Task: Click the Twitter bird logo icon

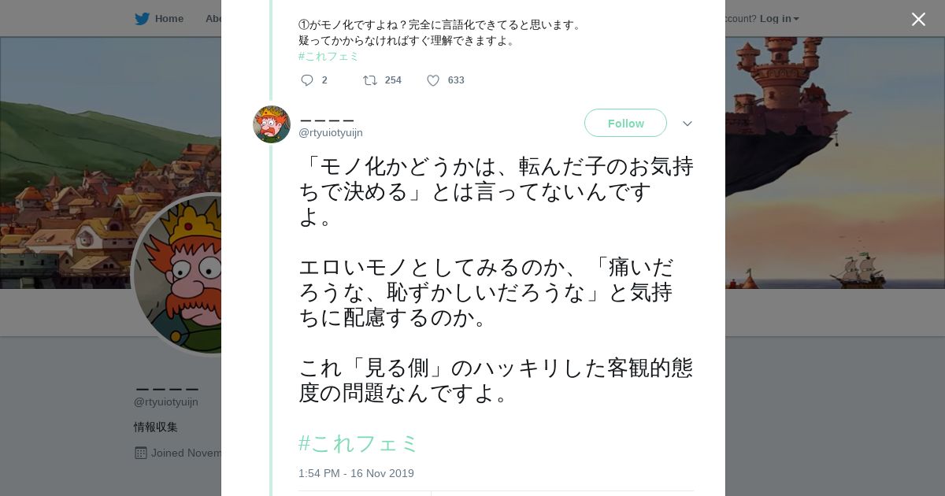Action: pos(142,19)
